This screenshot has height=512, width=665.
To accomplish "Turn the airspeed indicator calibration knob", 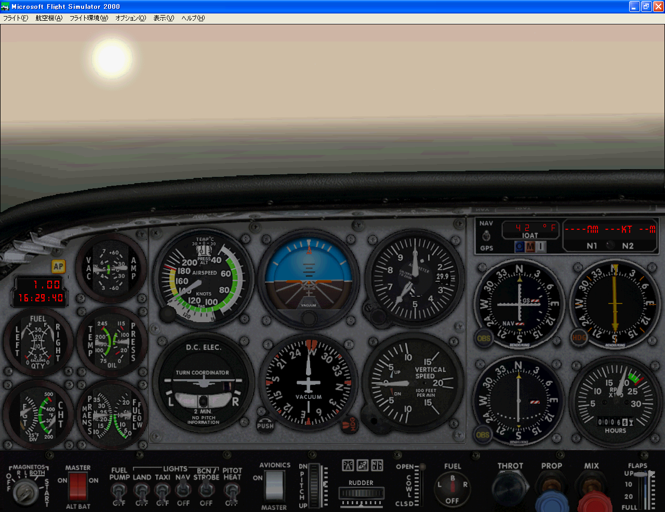I will point(168,314).
